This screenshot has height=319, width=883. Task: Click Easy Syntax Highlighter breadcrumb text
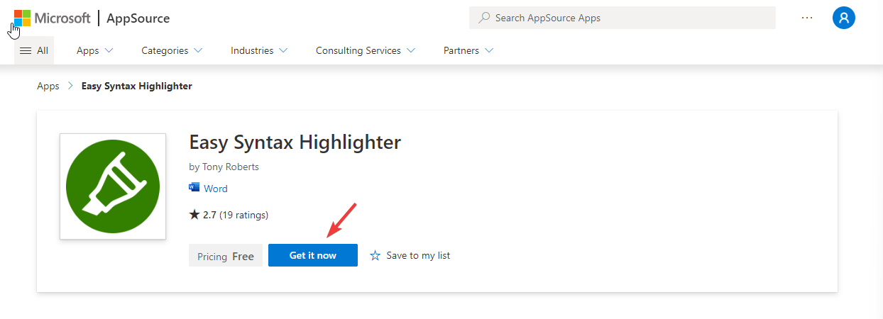pos(137,86)
